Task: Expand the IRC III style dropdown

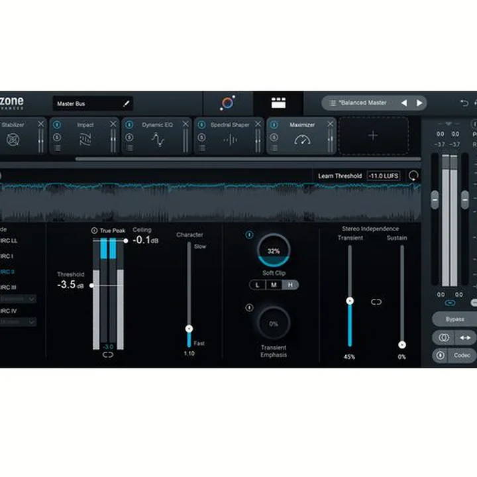Action: [18, 299]
